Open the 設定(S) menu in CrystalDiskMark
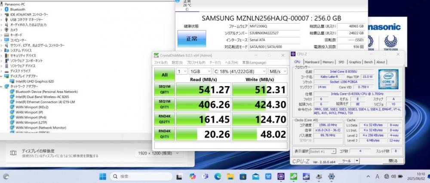Screen dimensions: 430x183 177,63
